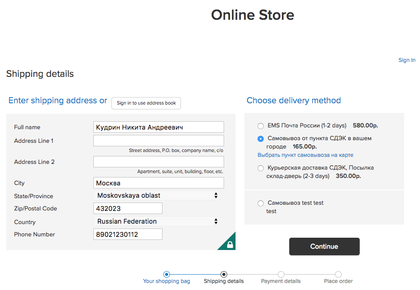420x290 pixels.
Task: Select Самовывоз от пункта СДЭК radio button
Action: [261, 138]
